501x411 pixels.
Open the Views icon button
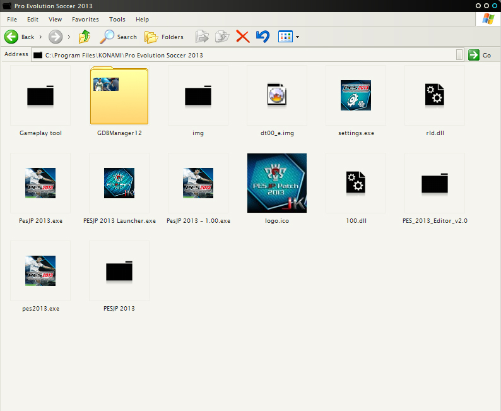(x=285, y=37)
